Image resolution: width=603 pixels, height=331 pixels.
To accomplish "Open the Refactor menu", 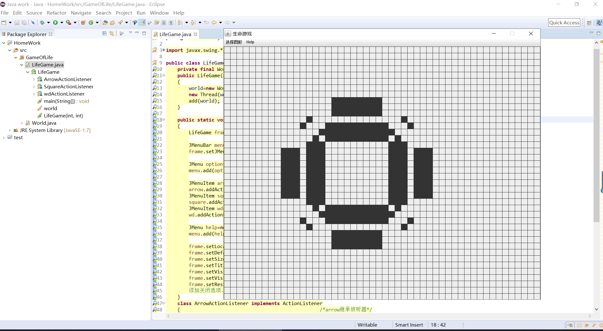I will (57, 13).
